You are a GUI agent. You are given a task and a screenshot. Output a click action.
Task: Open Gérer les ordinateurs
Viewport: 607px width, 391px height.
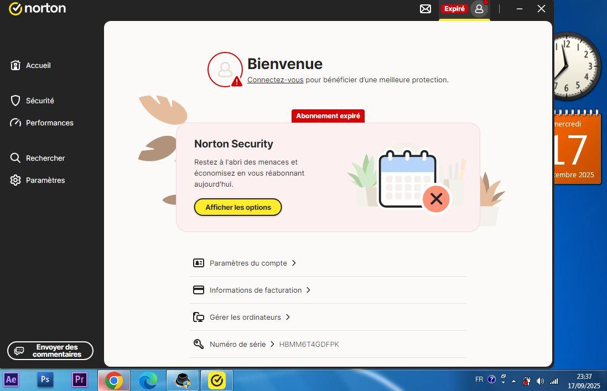pos(245,317)
